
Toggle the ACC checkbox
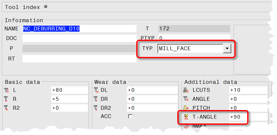click(130, 116)
